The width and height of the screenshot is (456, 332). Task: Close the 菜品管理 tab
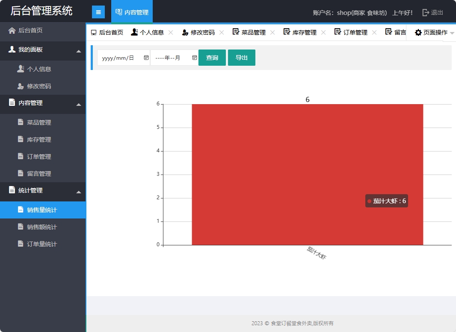point(272,32)
